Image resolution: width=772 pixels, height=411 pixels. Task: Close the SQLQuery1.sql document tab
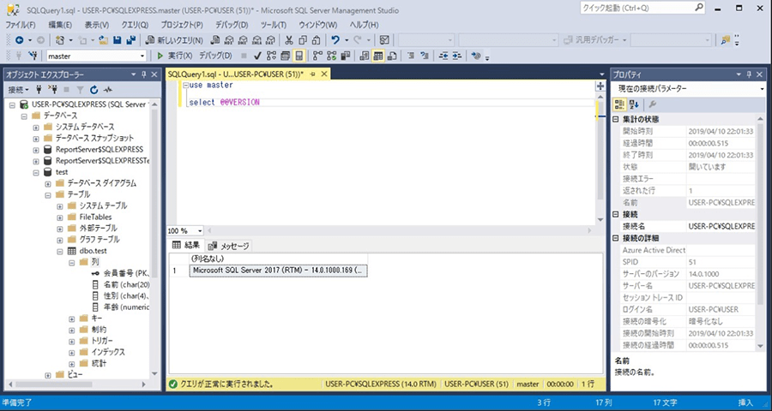pyautogui.click(x=324, y=74)
